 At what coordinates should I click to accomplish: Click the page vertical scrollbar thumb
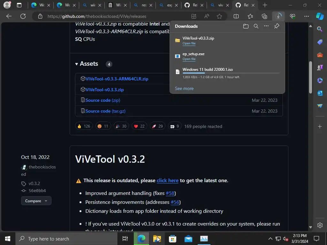coord(310,77)
